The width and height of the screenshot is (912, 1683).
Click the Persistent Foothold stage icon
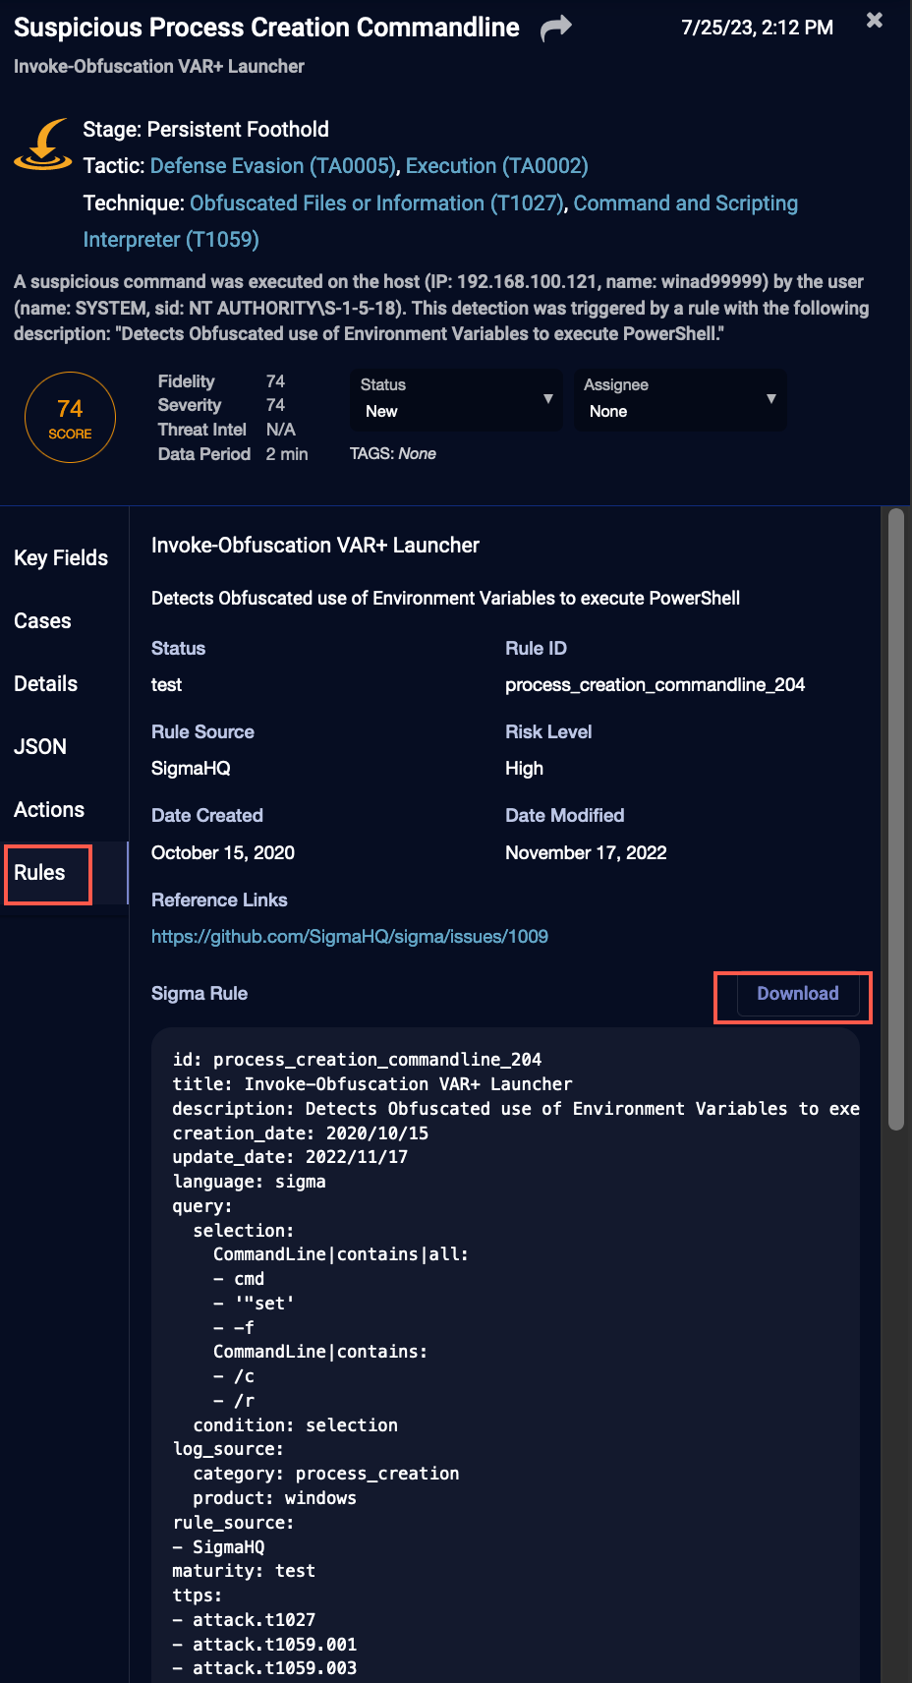point(43,145)
